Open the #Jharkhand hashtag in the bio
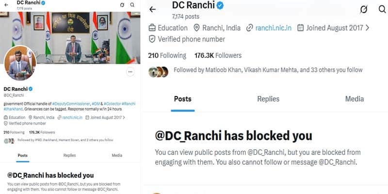 [x=16, y=110]
